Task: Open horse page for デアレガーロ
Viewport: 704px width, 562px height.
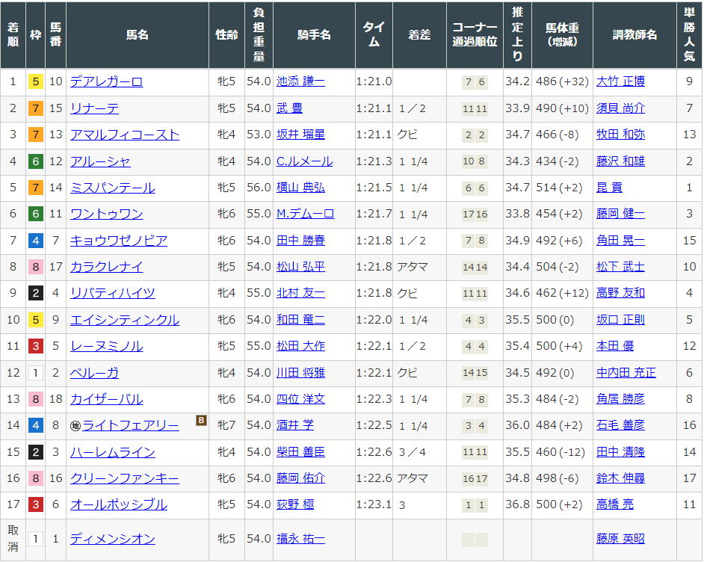Action: 106,81
